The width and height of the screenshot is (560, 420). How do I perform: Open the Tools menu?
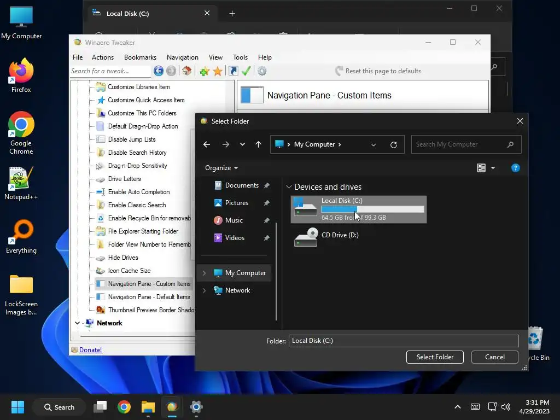tap(241, 57)
